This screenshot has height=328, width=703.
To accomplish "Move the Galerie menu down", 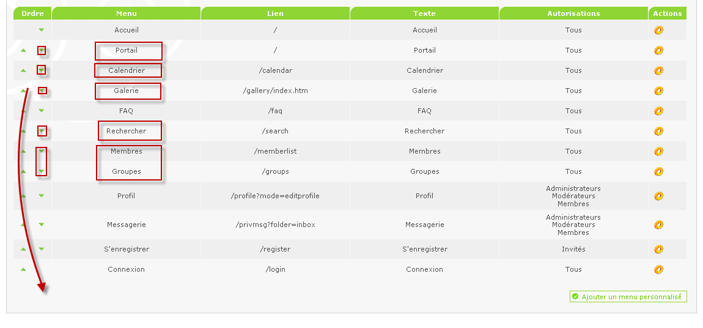I will click(42, 91).
